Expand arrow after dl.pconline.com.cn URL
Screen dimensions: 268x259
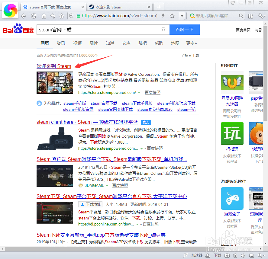click(137, 225)
